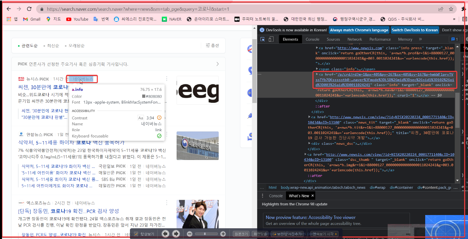The height and width of the screenshot is (239, 468).
Task: Open the 옵션 search options icon
Action: [212, 45]
